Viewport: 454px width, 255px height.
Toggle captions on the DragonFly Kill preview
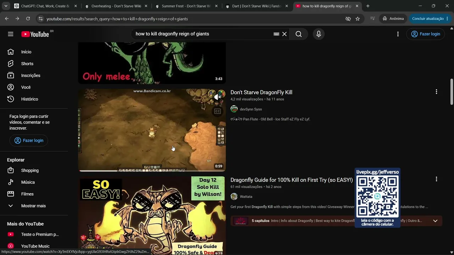pyautogui.click(x=217, y=112)
